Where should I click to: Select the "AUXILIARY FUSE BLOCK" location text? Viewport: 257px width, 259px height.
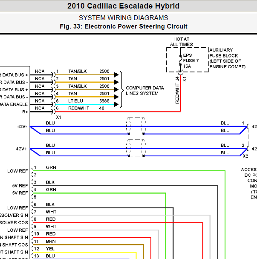[227, 58]
